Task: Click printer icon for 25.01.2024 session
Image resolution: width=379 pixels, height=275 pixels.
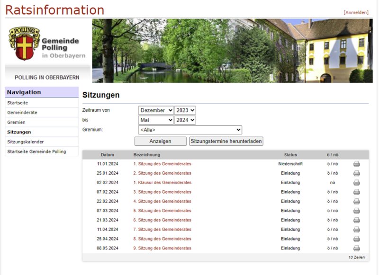Action: point(357,173)
